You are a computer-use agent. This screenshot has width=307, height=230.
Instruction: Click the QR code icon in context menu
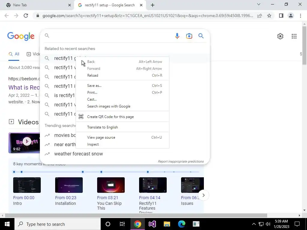[81, 116]
